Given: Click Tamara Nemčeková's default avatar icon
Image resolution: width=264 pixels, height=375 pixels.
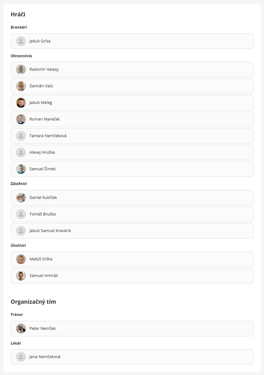Looking at the screenshot, I should click(x=21, y=136).
